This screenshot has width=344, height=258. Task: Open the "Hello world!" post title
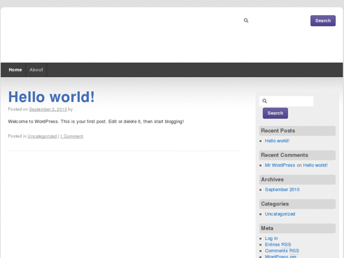pos(51,97)
